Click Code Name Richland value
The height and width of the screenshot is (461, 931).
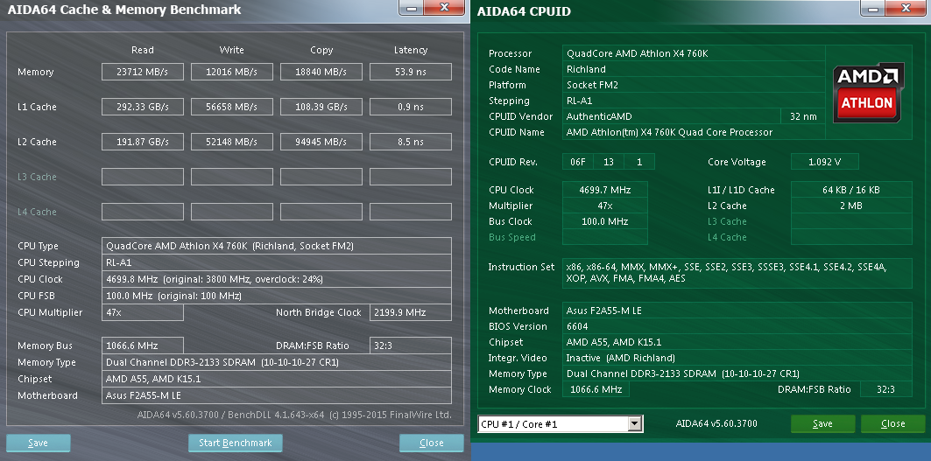(x=694, y=69)
